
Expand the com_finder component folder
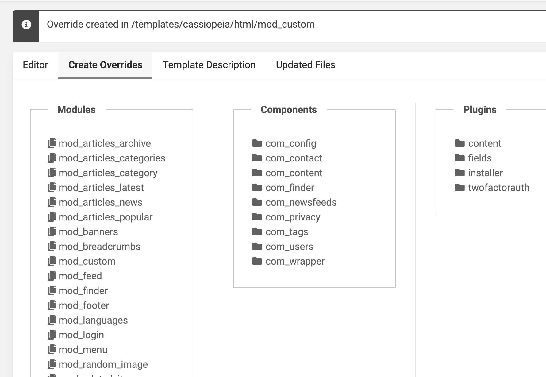[290, 188]
